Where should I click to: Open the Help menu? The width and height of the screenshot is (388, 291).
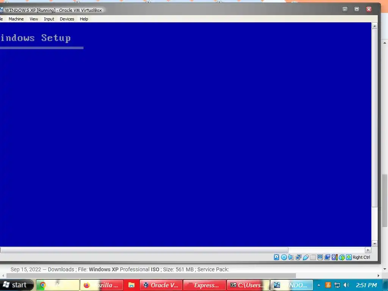(84, 19)
